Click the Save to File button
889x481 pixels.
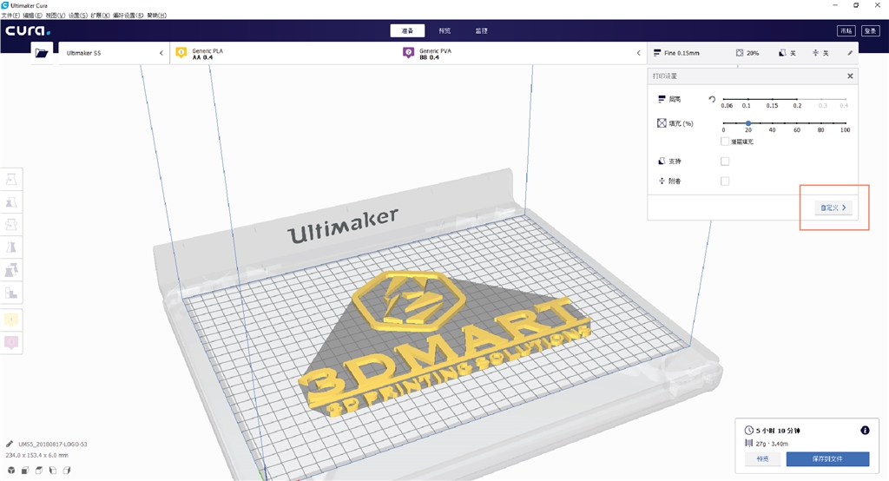[x=826, y=459]
